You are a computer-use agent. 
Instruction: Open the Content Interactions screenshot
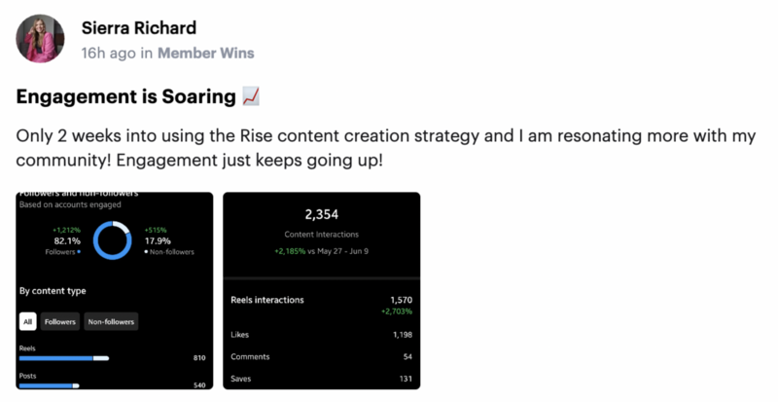(x=322, y=291)
